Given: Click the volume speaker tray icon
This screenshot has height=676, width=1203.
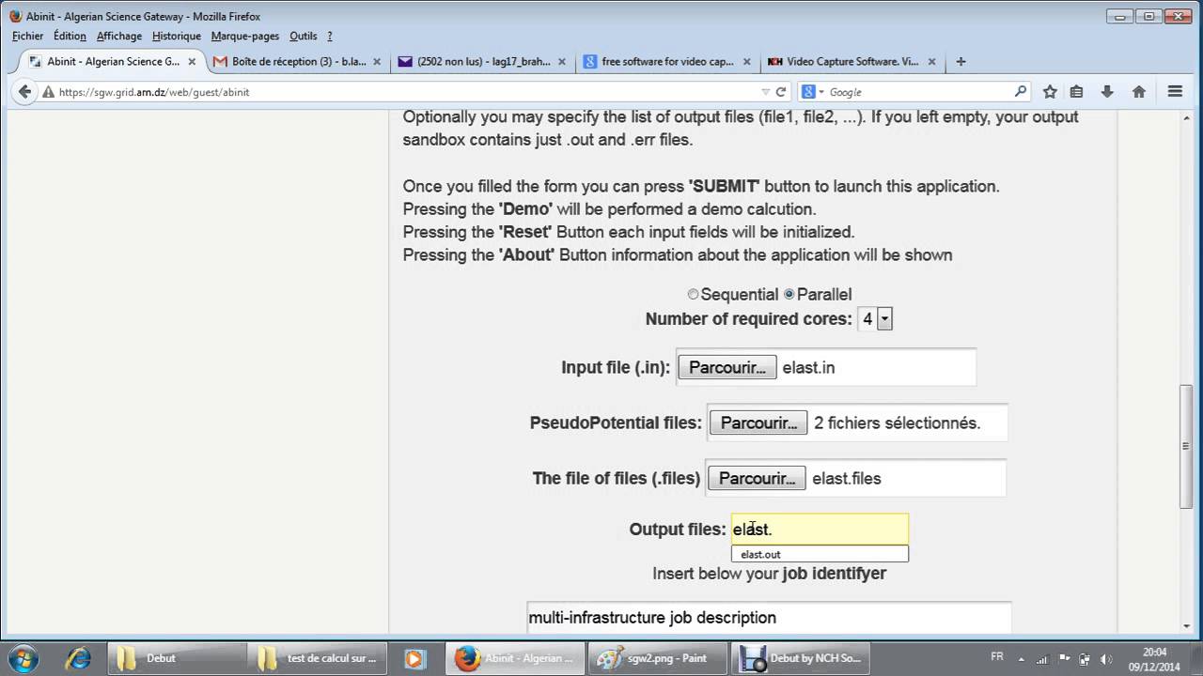Looking at the screenshot, I should pos(1106,658).
